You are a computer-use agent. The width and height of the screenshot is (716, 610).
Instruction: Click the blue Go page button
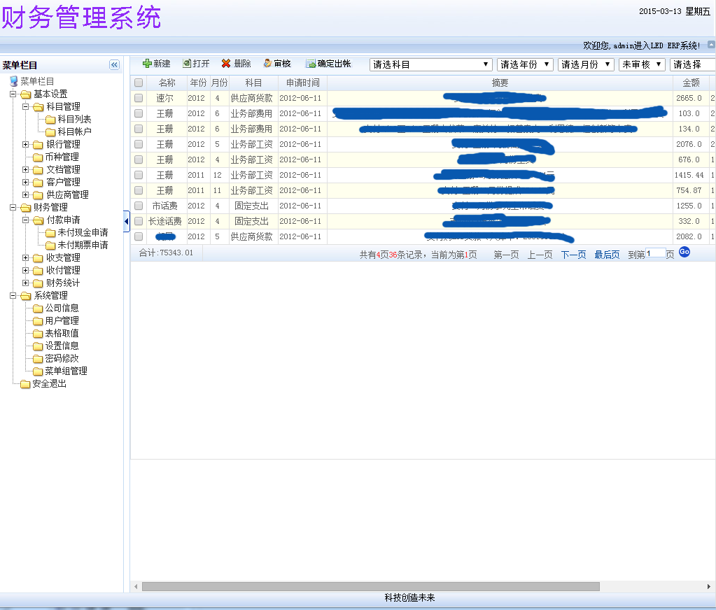click(x=684, y=252)
